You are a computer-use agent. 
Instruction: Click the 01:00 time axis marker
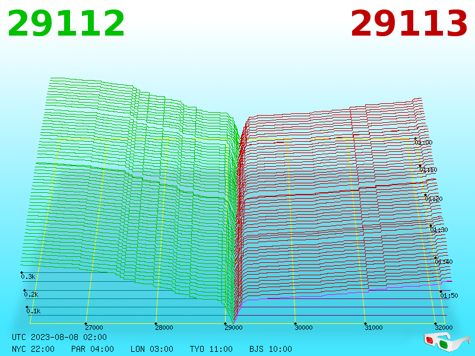click(423, 142)
